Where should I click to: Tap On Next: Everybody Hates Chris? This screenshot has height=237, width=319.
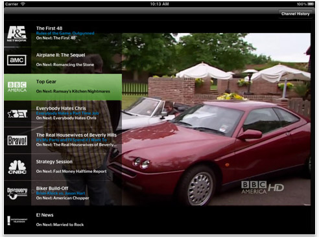66,118
